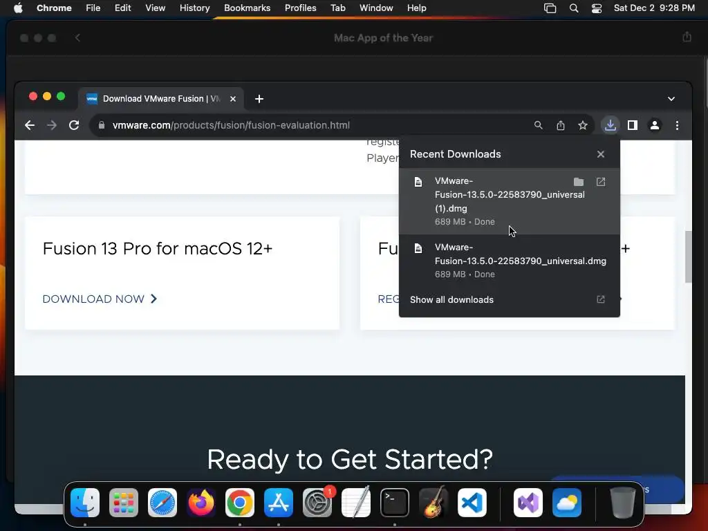Open the Chrome application menu
This screenshot has width=708, height=531.
(x=54, y=8)
